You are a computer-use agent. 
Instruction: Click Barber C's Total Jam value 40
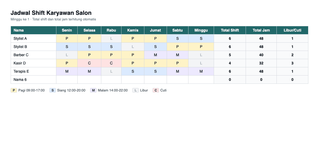pos(261,55)
